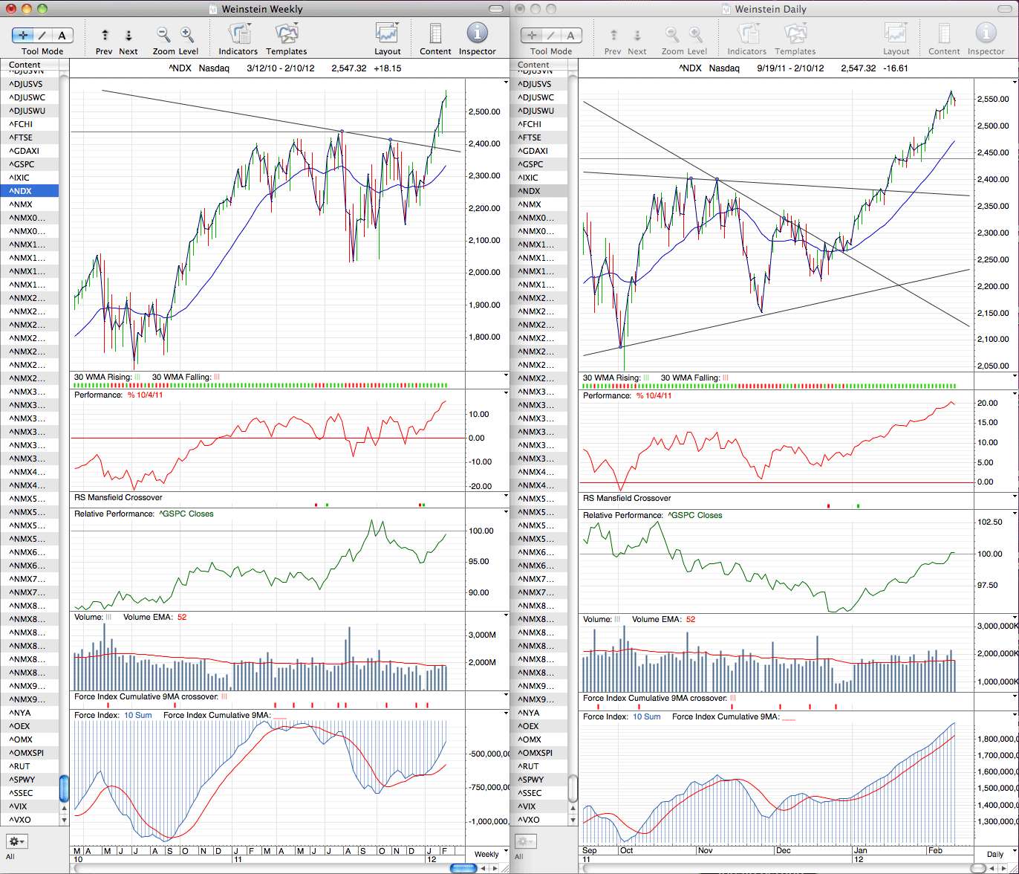This screenshot has height=874, width=1019.
Task: Select text annotation tool in Weinstein Daily
Action: coord(570,36)
